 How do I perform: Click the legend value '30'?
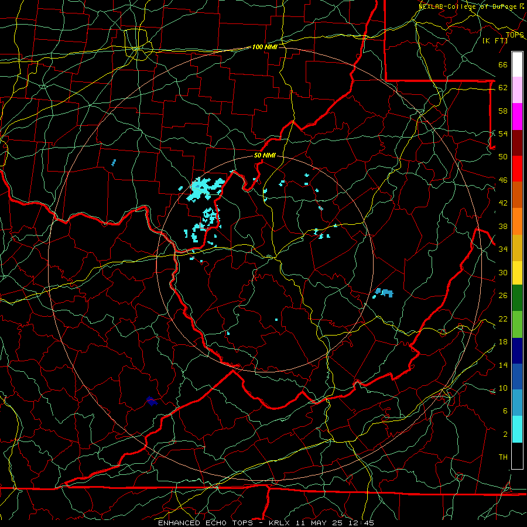click(x=503, y=272)
